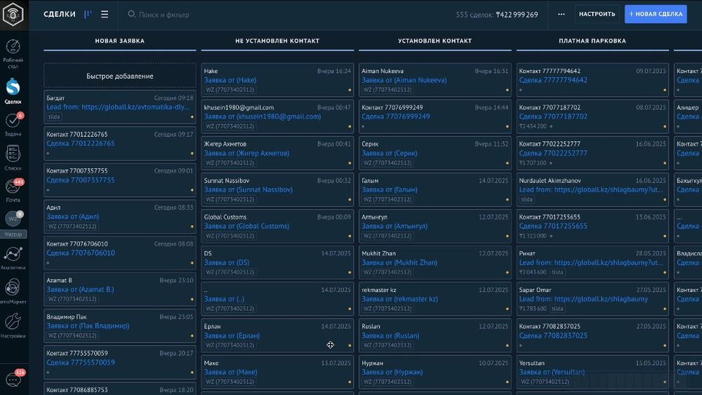Open deal Сделка 77076706010

point(81,253)
